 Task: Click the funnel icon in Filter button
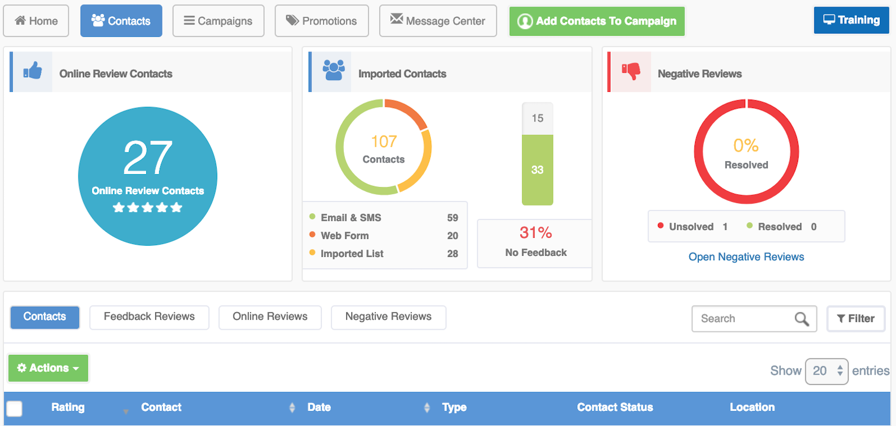(841, 319)
